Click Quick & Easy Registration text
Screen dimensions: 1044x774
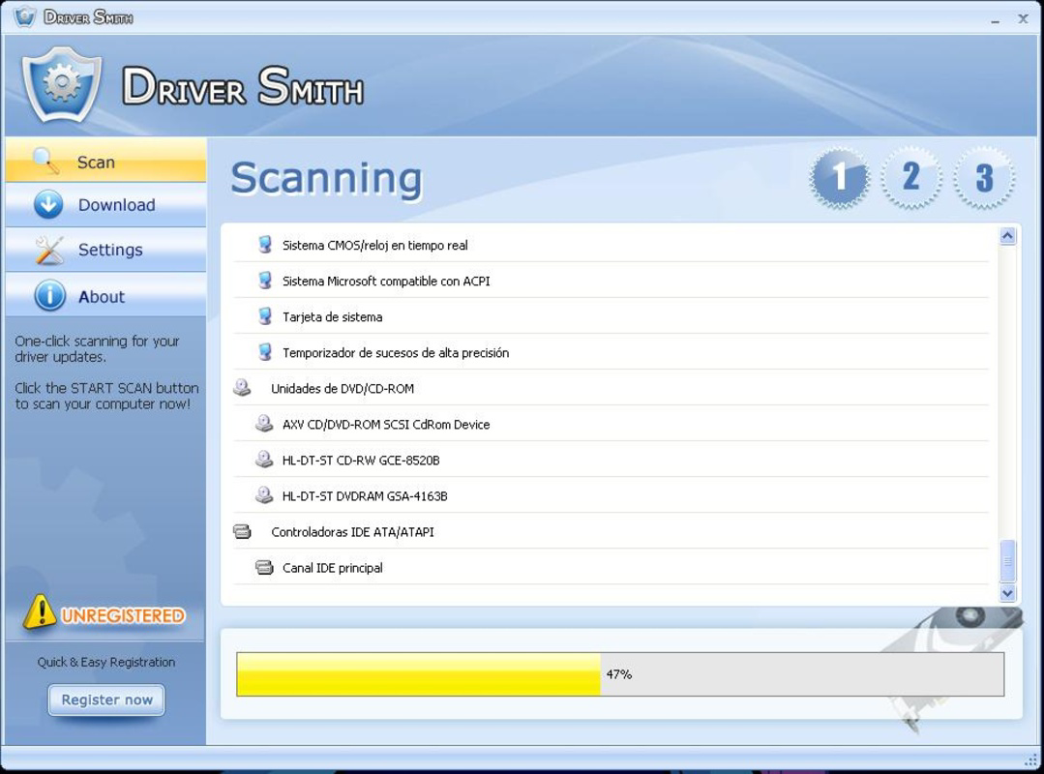pos(105,662)
